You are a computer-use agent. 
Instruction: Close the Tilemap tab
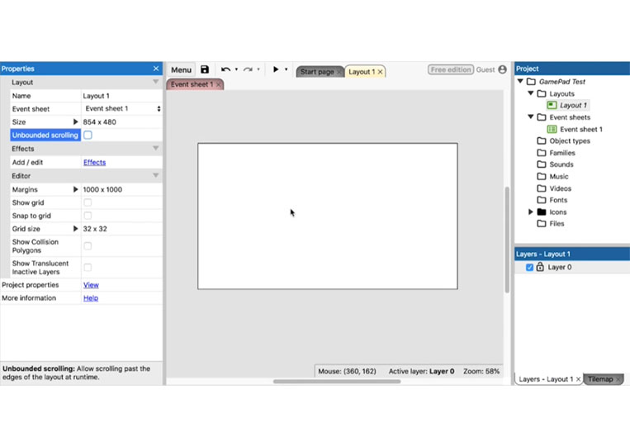click(618, 379)
